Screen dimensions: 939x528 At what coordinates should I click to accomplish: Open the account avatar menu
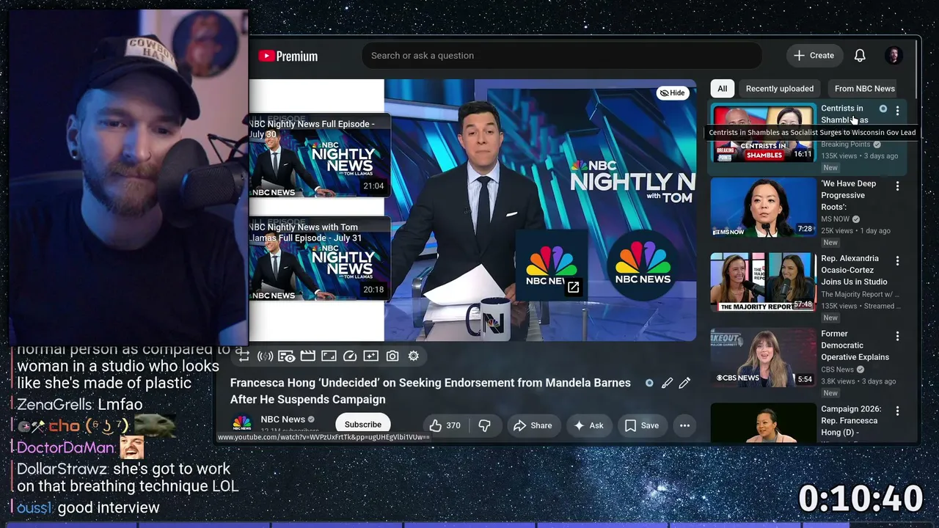click(x=894, y=56)
